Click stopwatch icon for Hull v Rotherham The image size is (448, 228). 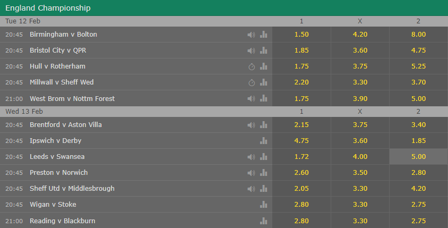[252, 66]
